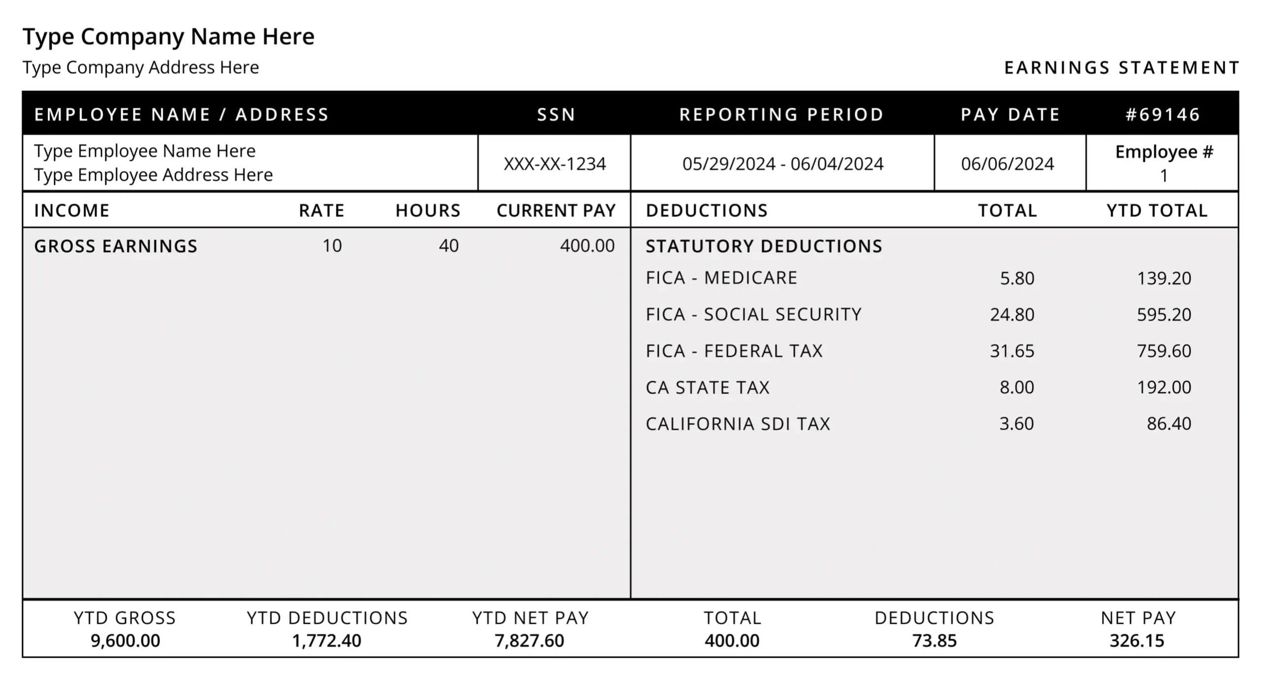Click the California SDI Tax total 3.60
The height and width of the screenshot is (683, 1262).
[1016, 424]
